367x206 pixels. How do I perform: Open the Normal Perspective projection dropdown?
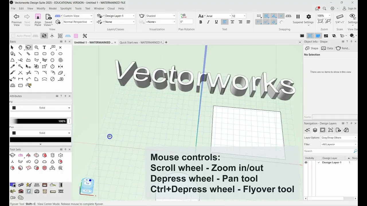(78, 22)
